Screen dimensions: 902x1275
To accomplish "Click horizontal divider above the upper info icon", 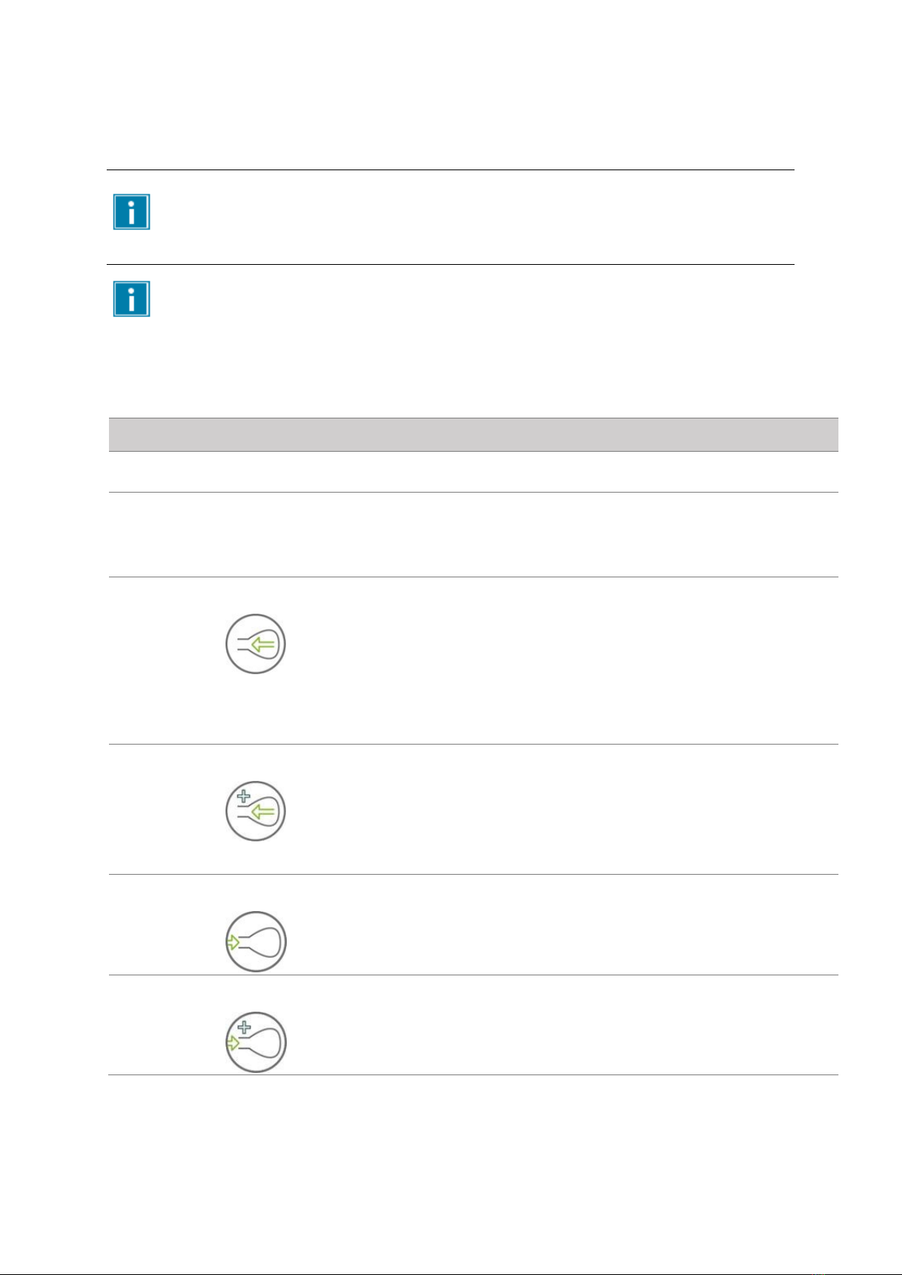I will [450, 170].
